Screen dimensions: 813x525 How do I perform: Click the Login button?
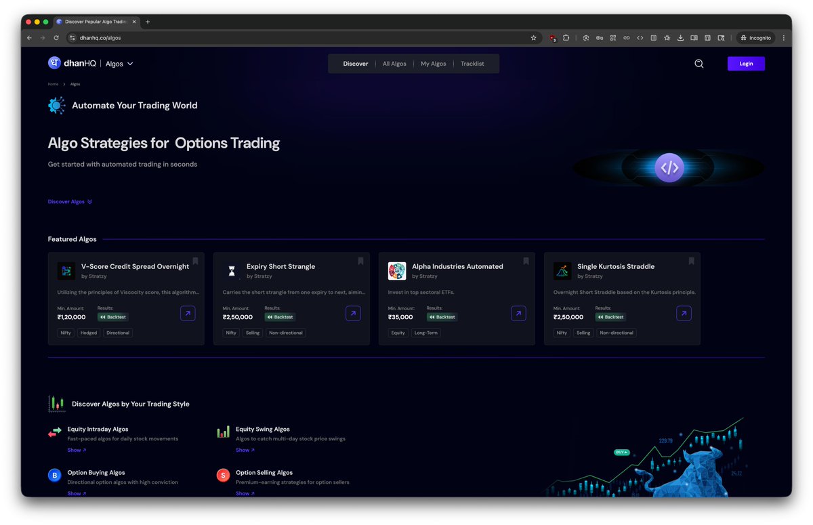(x=746, y=64)
